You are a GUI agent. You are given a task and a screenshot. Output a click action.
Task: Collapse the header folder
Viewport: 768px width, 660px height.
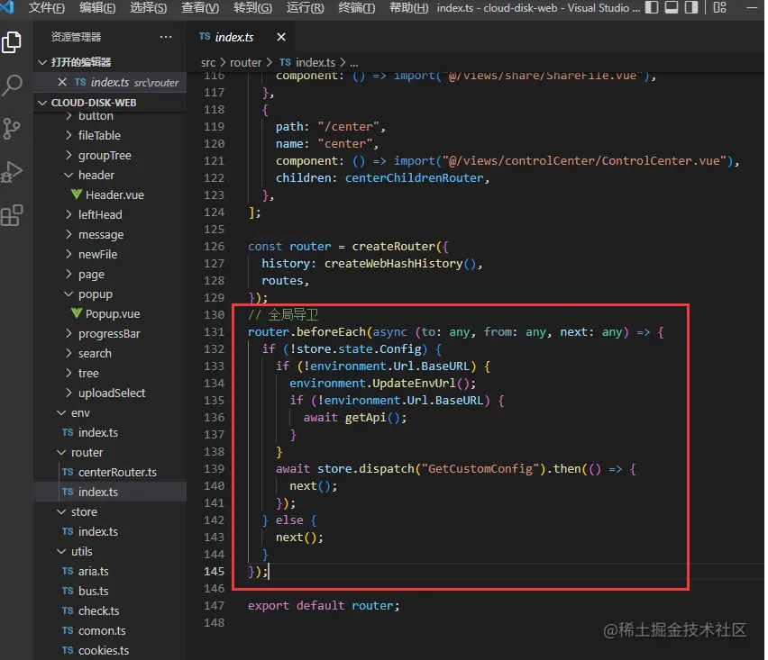[x=110, y=176]
